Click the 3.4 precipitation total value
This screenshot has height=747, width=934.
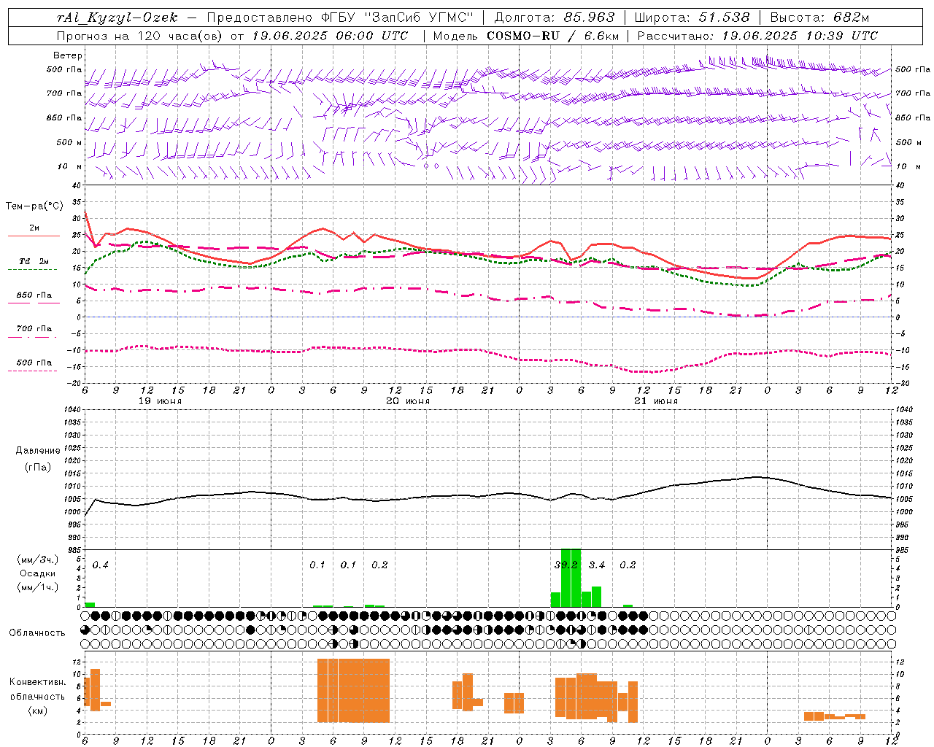[597, 565]
